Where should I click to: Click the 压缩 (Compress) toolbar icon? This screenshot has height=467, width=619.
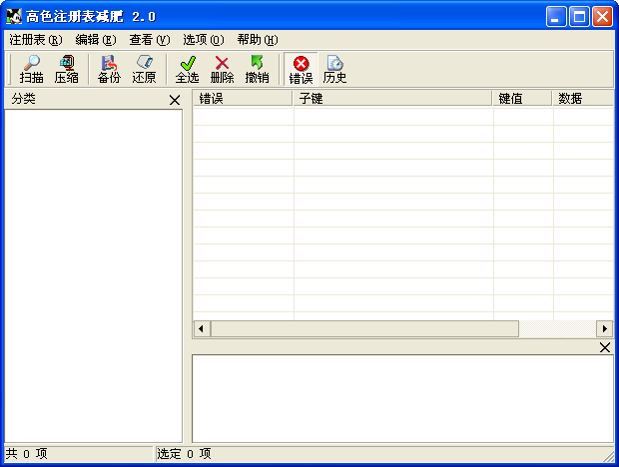[66, 69]
